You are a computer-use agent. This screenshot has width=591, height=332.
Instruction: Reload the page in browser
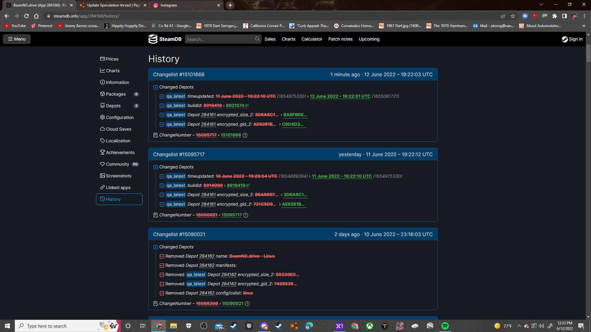coord(26,16)
